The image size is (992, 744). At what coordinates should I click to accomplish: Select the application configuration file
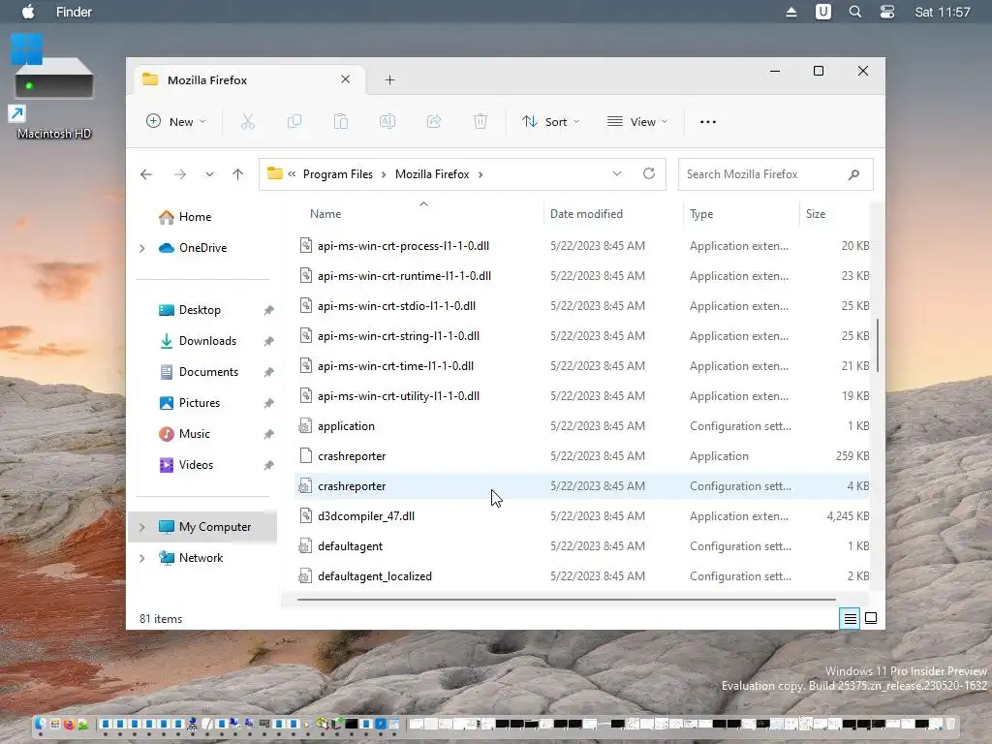[x=582, y=426]
